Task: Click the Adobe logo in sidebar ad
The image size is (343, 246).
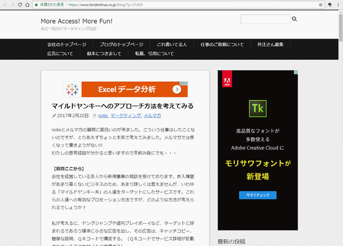Action: point(227,80)
